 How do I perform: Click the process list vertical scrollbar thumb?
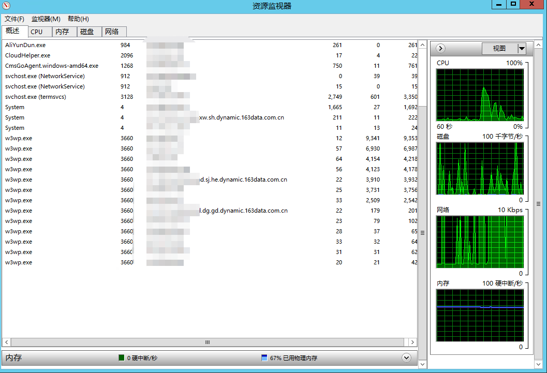[422, 233]
